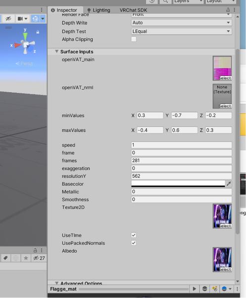The image size is (246, 298).
Task: Click the Flagge_mat preview header handle
Action: point(134,289)
